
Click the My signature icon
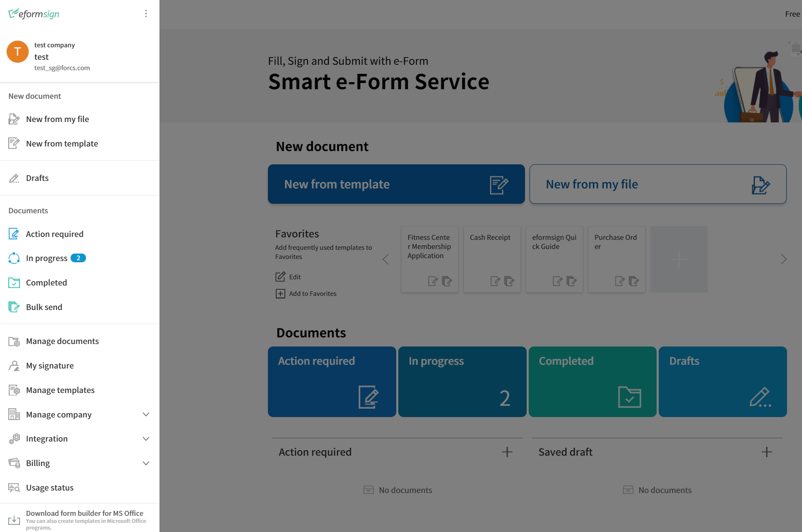tap(14, 366)
